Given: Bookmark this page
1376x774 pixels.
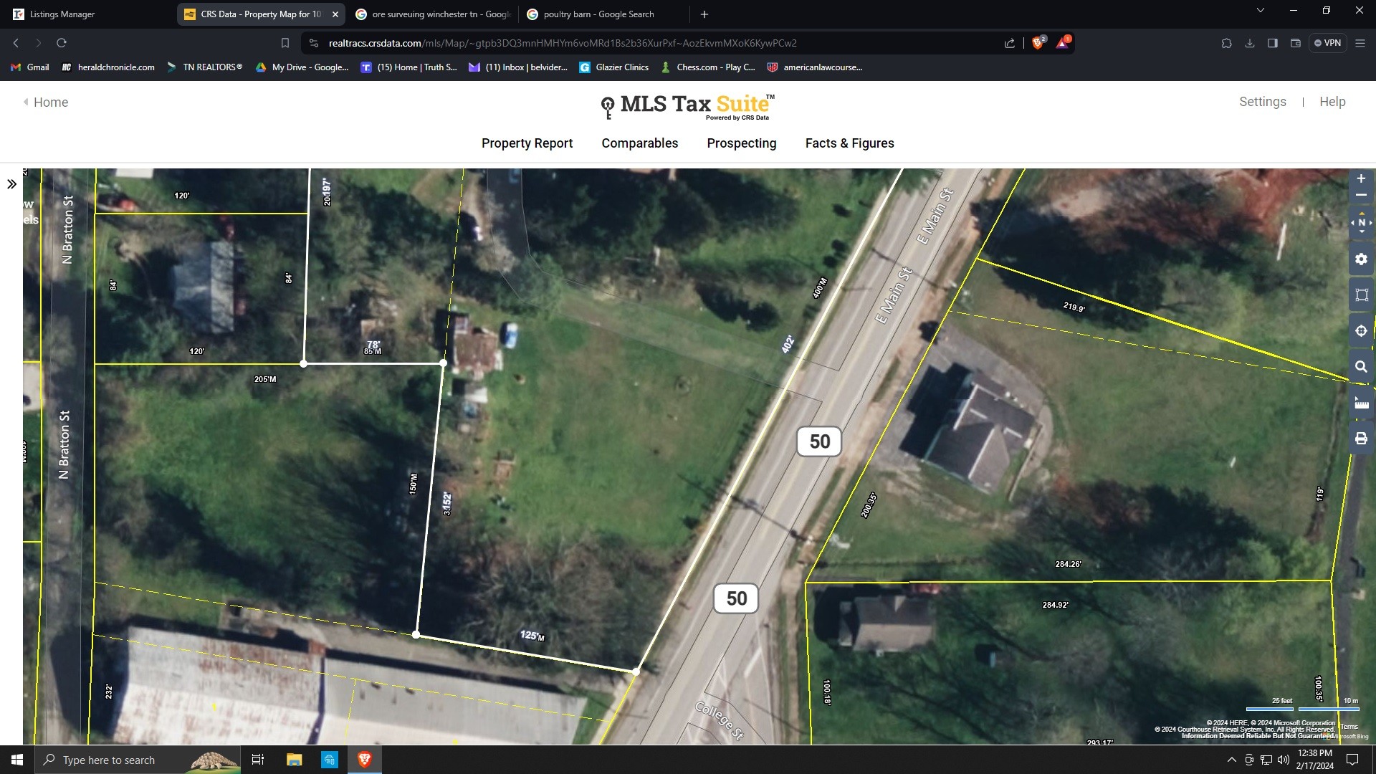Looking at the screenshot, I should coord(285,43).
